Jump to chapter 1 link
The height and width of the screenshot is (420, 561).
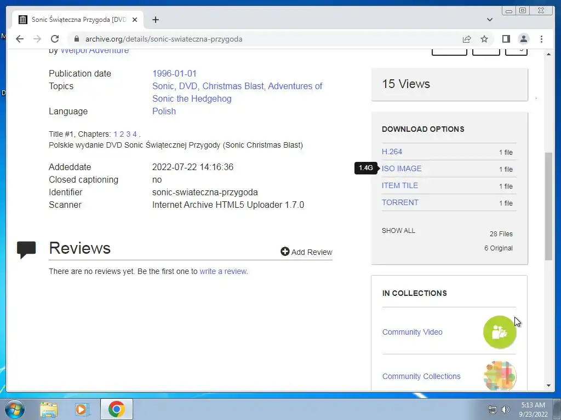(115, 135)
